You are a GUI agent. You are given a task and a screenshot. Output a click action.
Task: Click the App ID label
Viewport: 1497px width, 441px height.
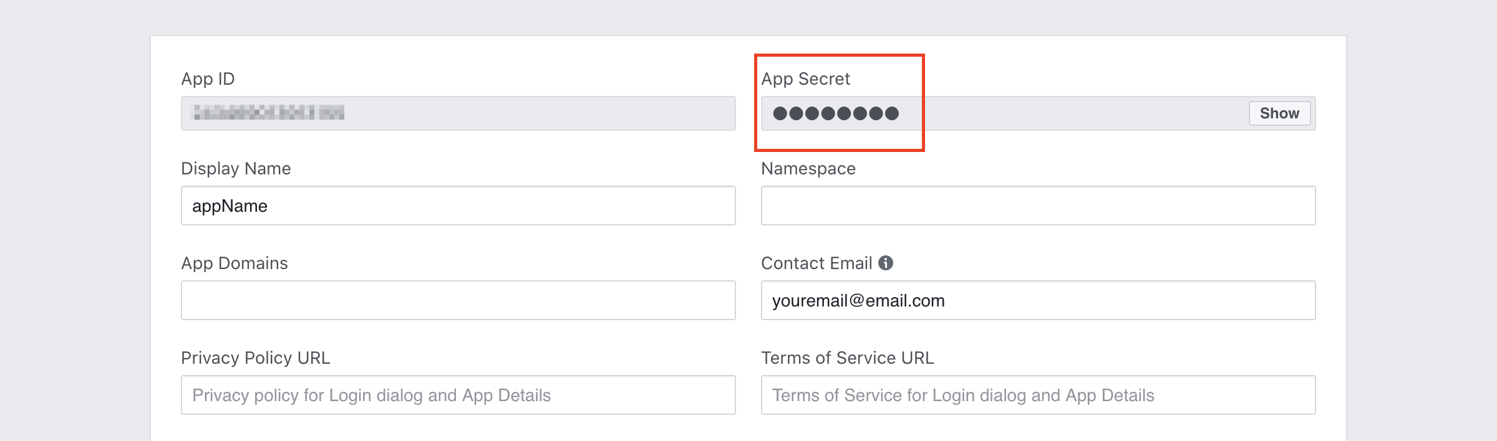208,79
